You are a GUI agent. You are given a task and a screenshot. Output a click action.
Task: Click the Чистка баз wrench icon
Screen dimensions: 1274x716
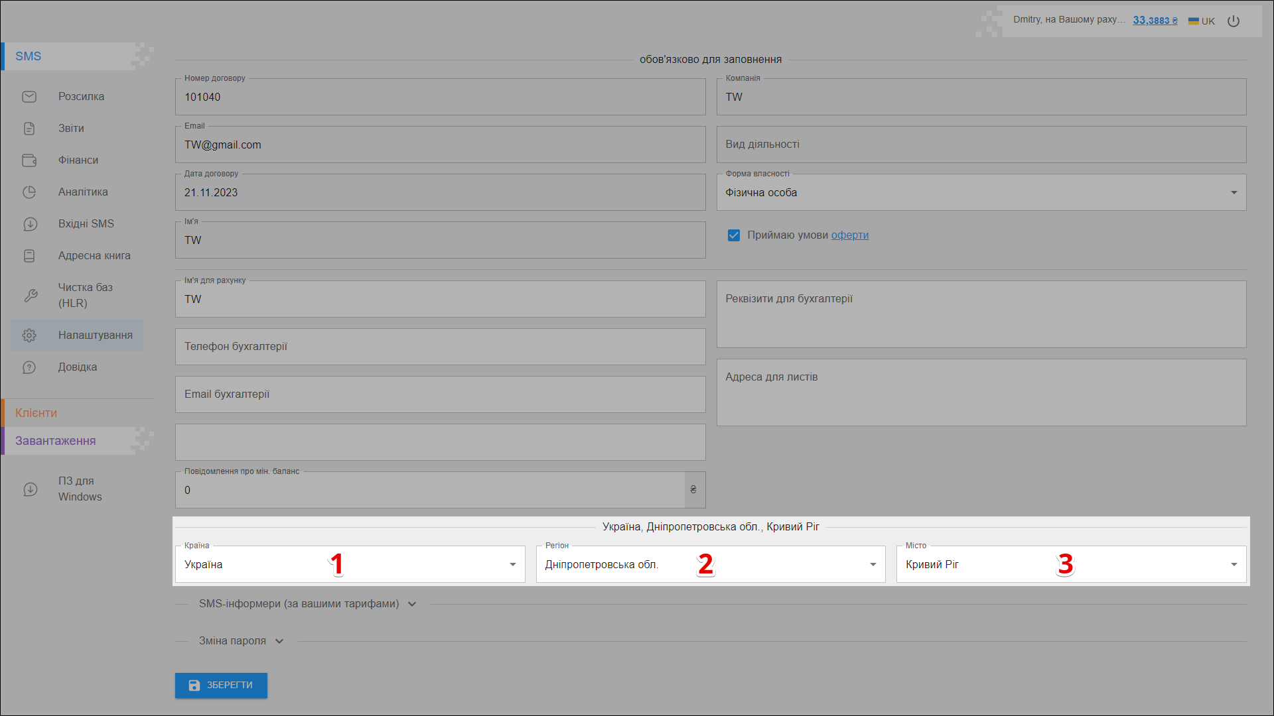point(31,296)
